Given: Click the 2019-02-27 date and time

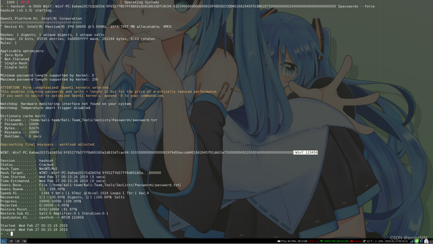Looking at the screenshot, I should pyautogui.click(x=396, y=241).
